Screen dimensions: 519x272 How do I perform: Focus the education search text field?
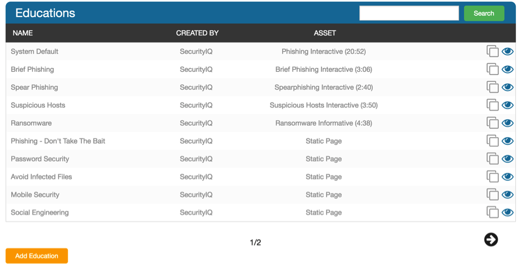pyautogui.click(x=409, y=13)
